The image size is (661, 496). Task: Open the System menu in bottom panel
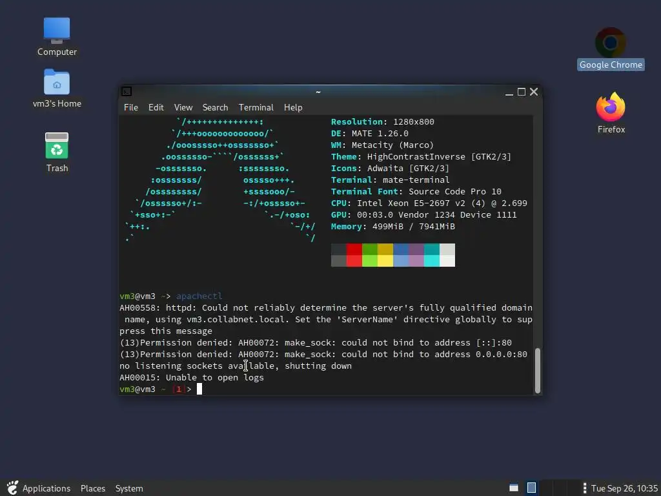click(x=129, y=488)
